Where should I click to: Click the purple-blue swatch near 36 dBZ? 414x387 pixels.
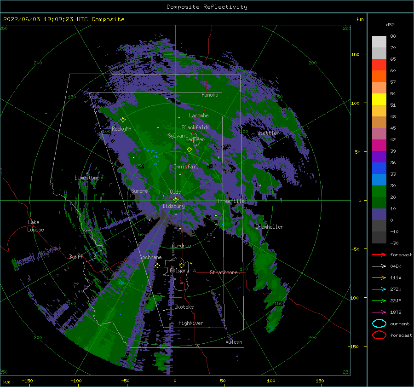pos(379,156)
